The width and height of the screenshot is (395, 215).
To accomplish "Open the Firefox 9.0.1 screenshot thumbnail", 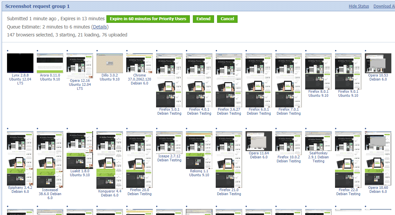I will click(x=348, y=71).
